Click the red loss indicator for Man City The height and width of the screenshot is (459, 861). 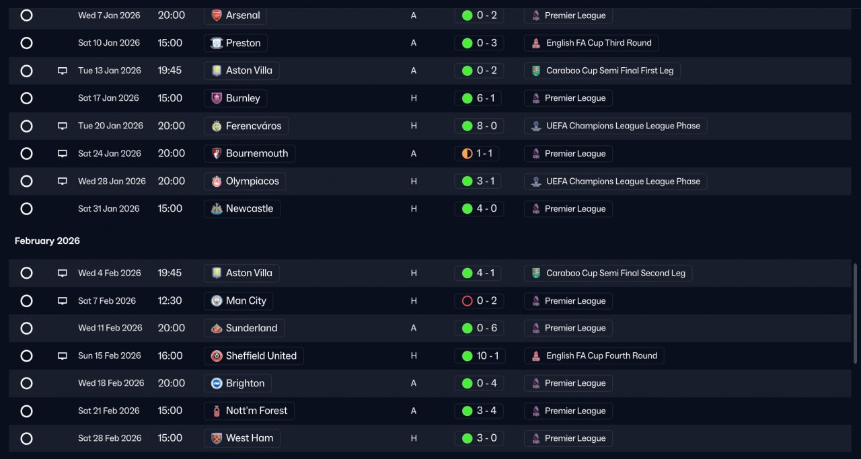[467, 300]
